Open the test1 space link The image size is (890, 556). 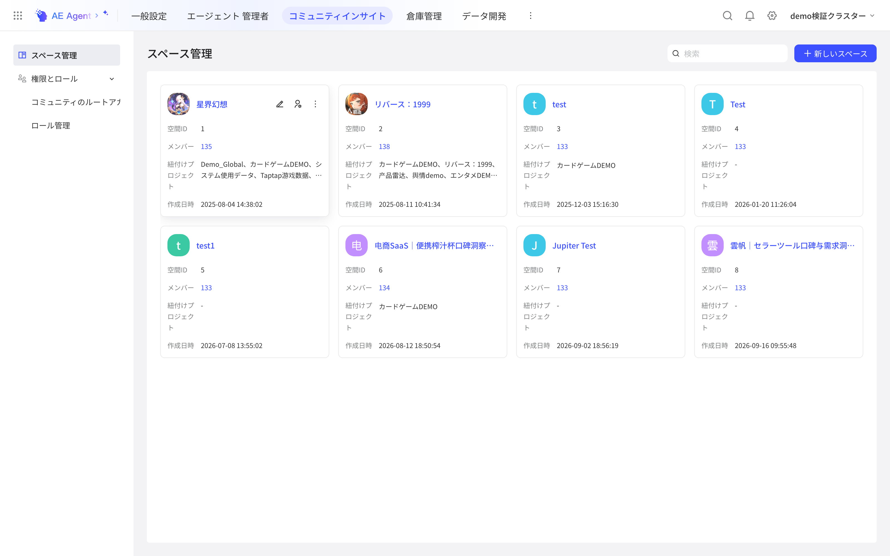click(205, 246)
